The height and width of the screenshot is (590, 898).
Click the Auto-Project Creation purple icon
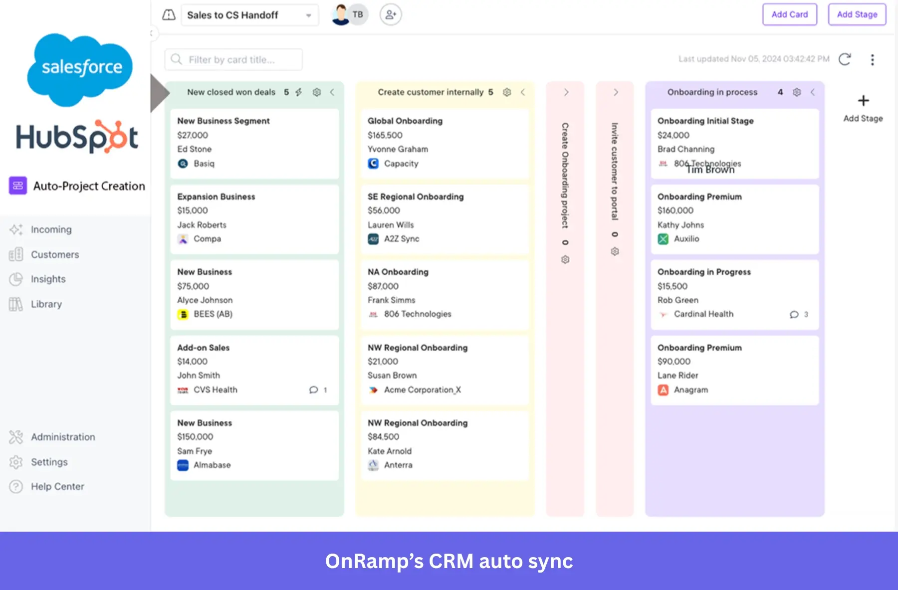click(18, 186)
